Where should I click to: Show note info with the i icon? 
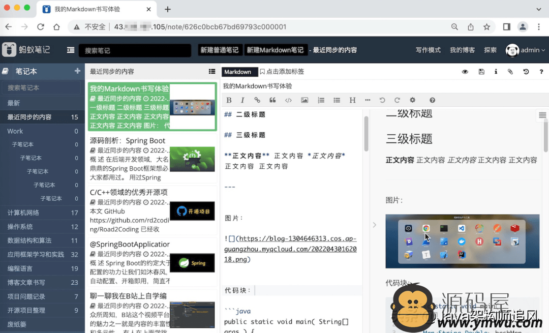click(x=496, y=72)
